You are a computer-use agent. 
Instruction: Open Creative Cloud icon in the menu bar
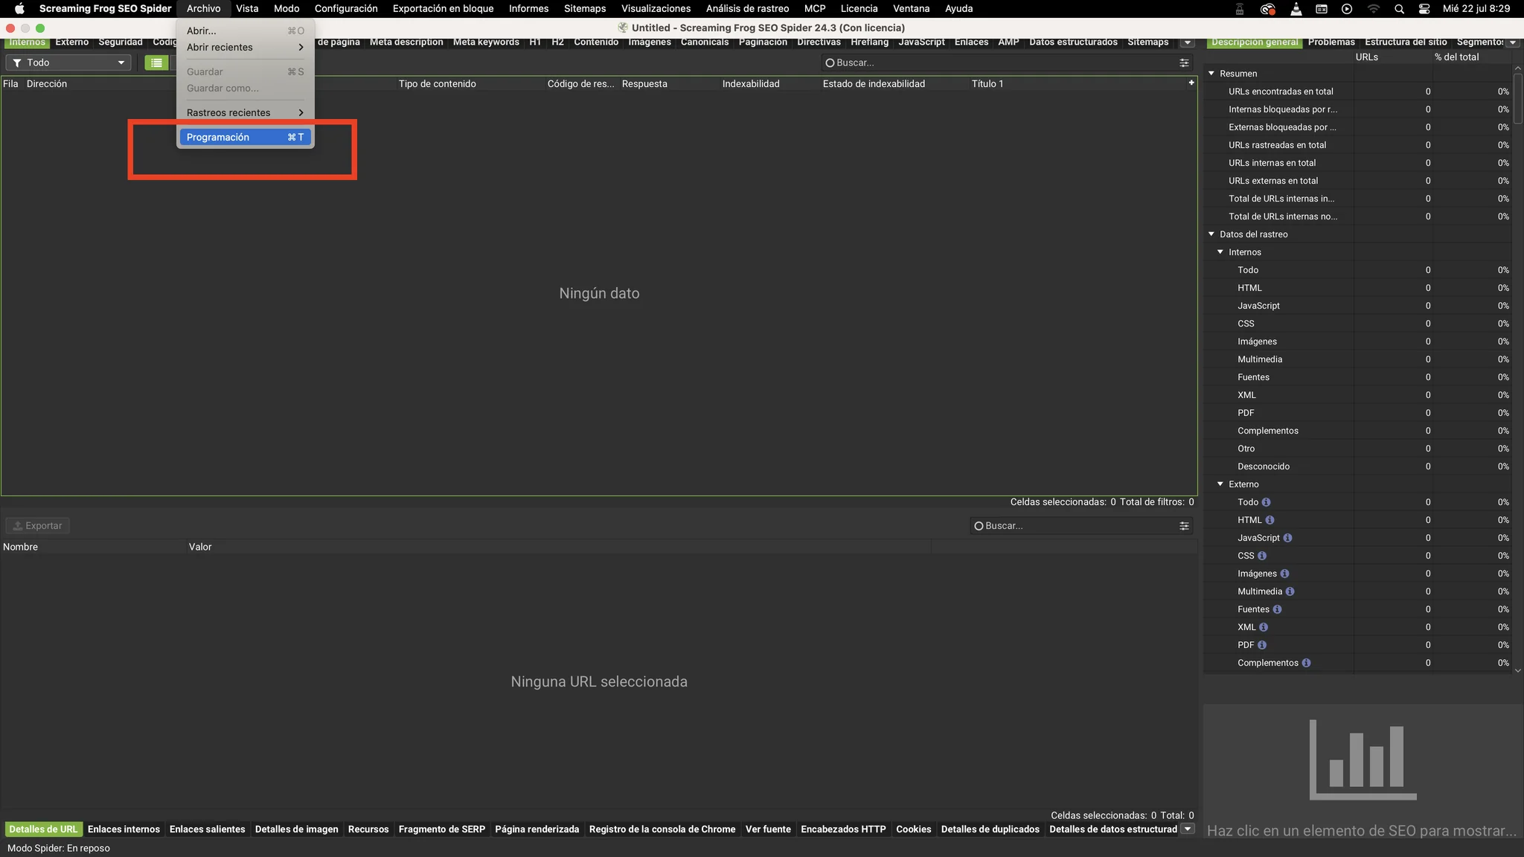(1268, 9)
